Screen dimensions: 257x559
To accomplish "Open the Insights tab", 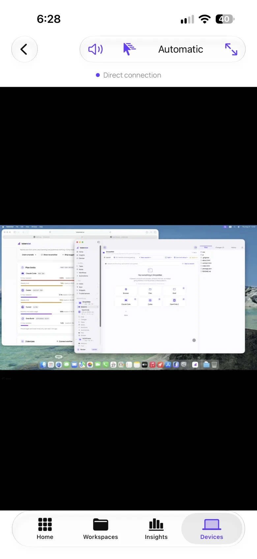I will pos(156,529).
